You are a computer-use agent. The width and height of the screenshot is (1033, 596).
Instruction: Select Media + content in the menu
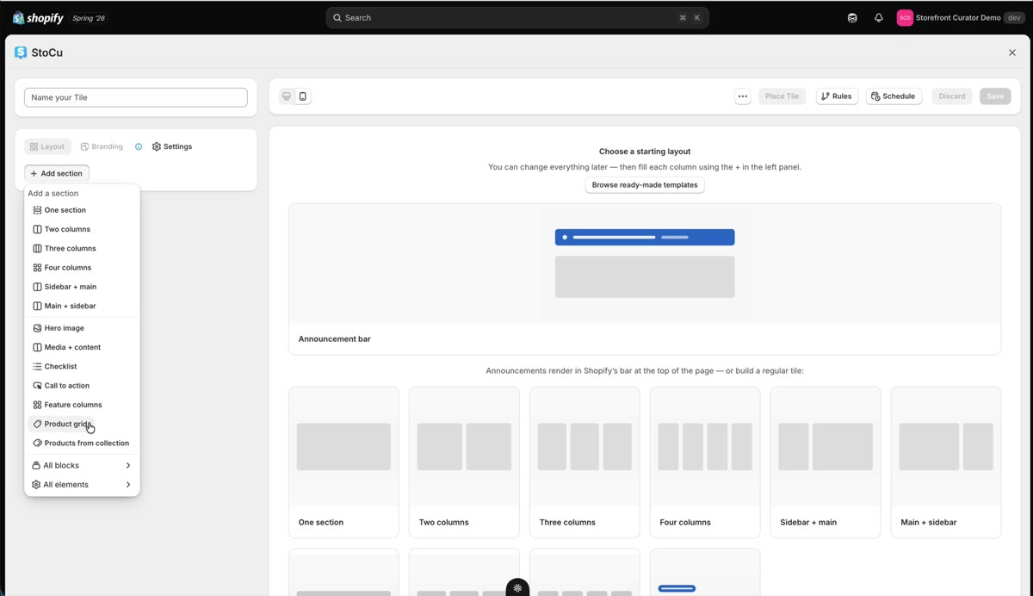[82, 347]
